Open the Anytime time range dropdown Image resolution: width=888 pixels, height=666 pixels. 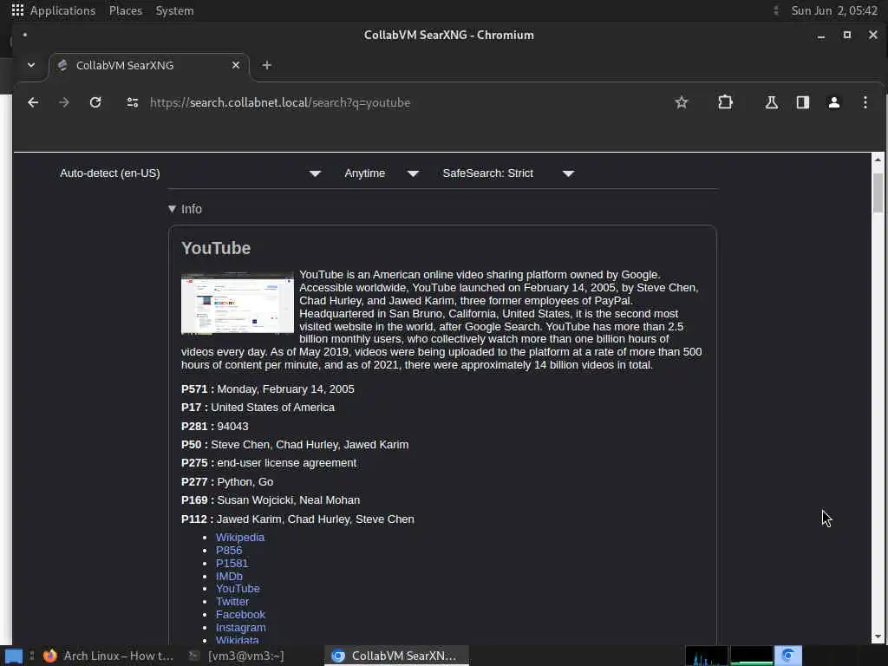click(x=382, y=173)
